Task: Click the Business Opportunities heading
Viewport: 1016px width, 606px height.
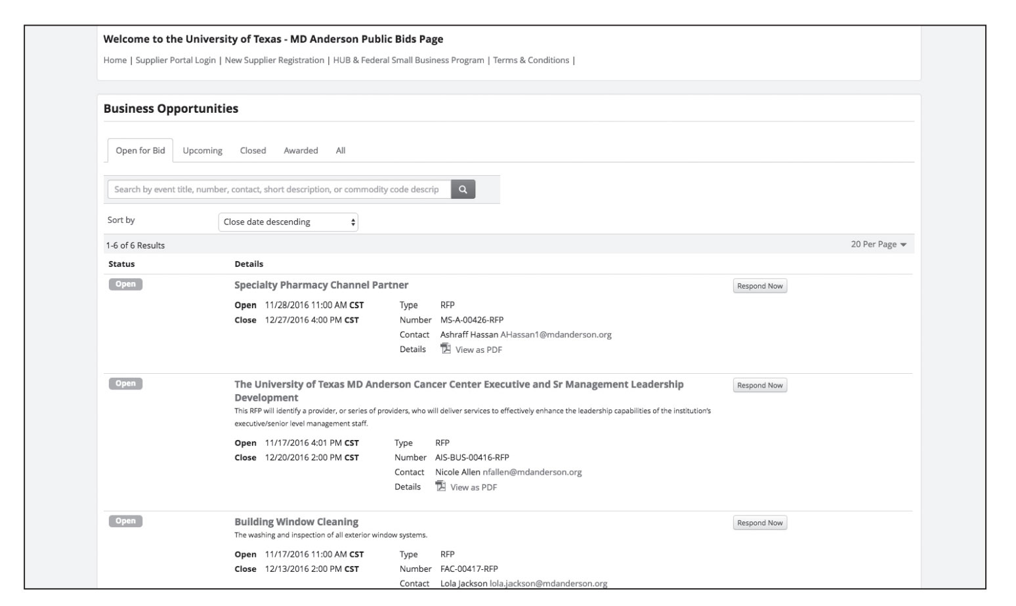Action: pyautogui.click(x=171, y=109)
